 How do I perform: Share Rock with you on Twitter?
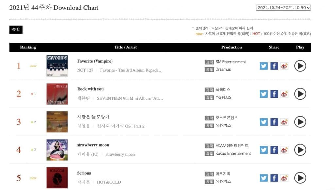(264, 94)
